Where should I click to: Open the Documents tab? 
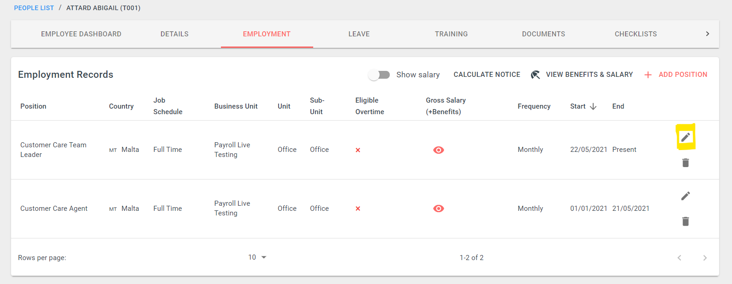[543, 34]
